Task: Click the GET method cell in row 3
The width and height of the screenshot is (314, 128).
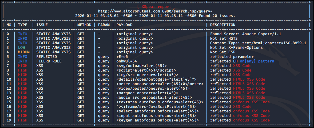Action: click(81, 48)
